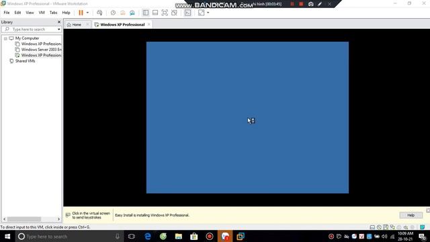
Task: Click the CD/DVD device status icon
Action: coord(379,227)
